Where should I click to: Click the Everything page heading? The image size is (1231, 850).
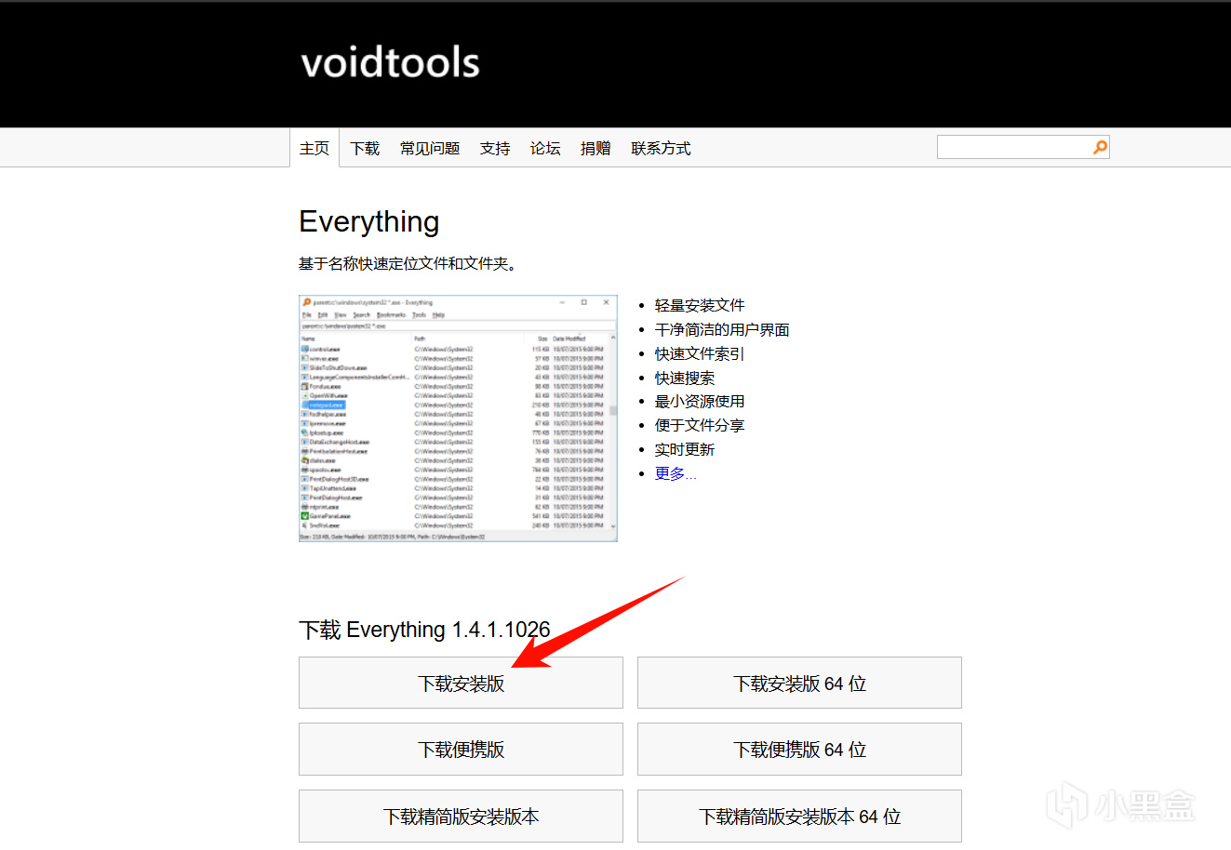point(369,222)
